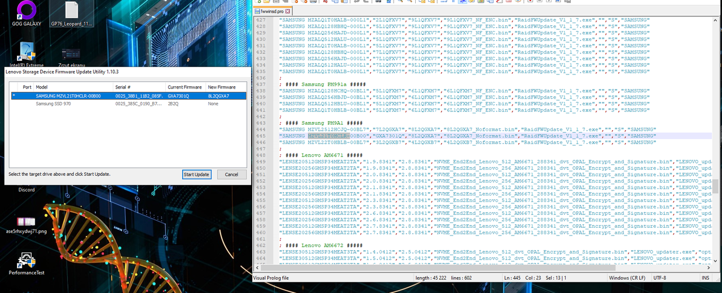Sort by the Port column header
Viewport: 722px width, 293px height.
click(27, 87)
